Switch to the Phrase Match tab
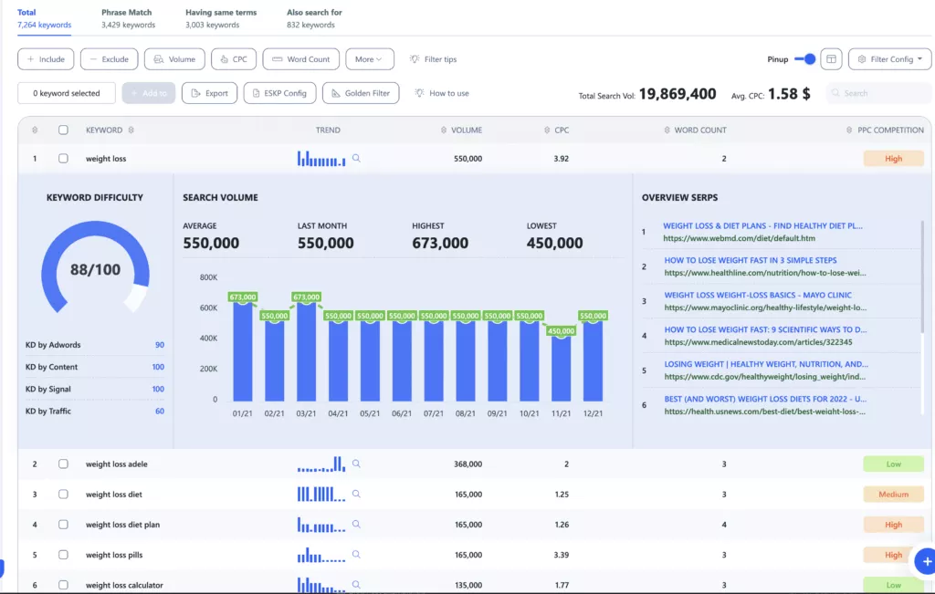 coord(127,18)
